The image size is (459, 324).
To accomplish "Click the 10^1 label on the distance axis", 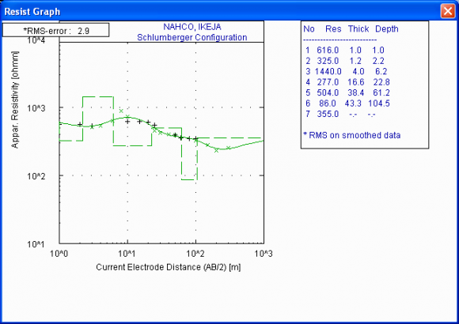I will (127, 253).
